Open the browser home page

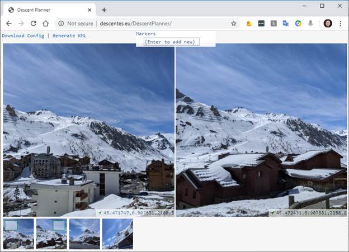point(46,23)
